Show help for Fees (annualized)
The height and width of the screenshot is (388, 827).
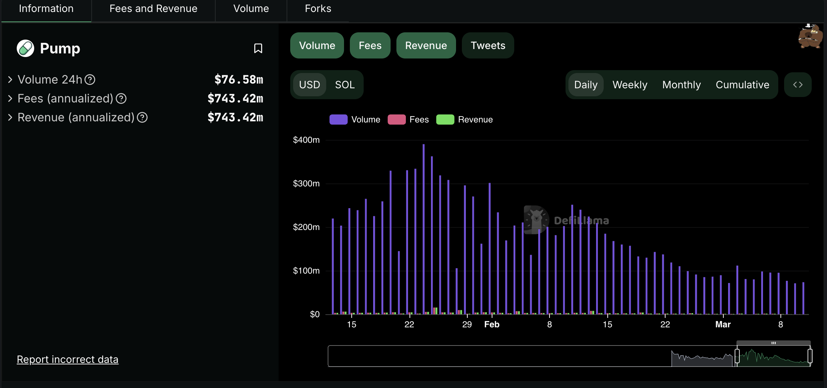click(121, 98)
